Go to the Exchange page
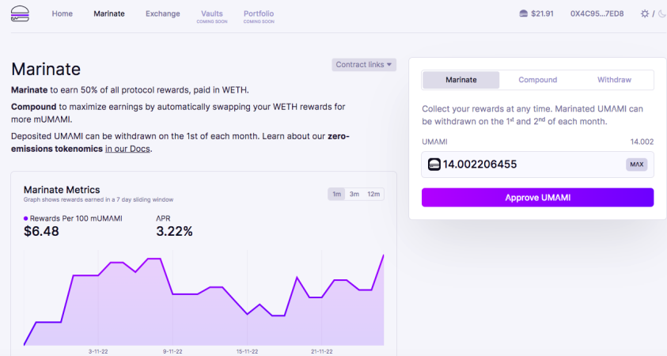 tap(163, 13)
